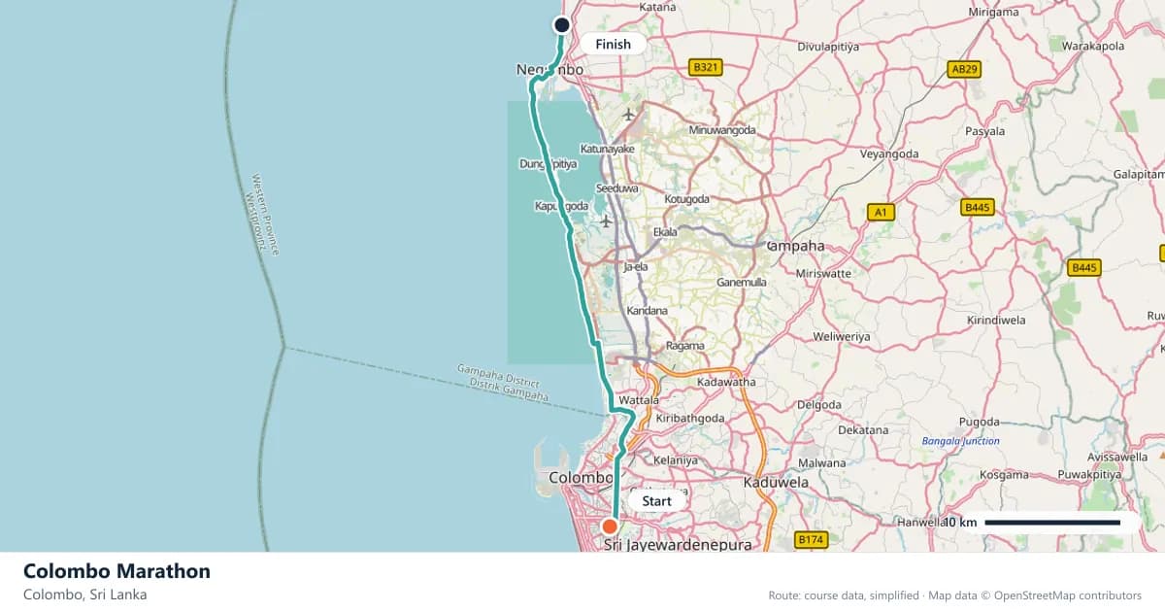
Task: Click the airport icon near Ekala
Action: pos(606,221)
